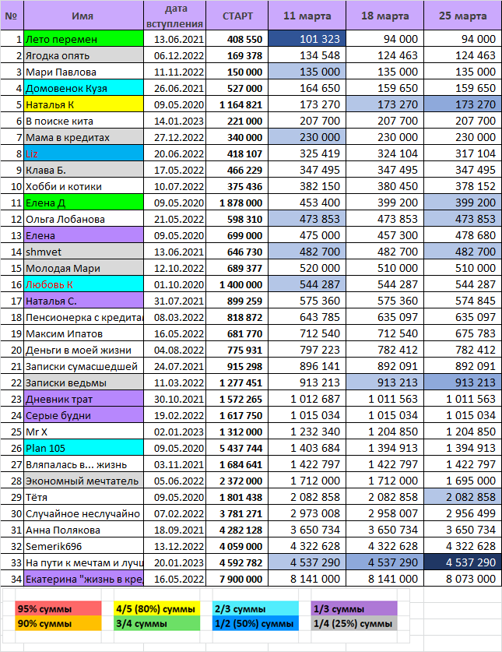Select the 'Тётя' name cell

pos(83,497)
